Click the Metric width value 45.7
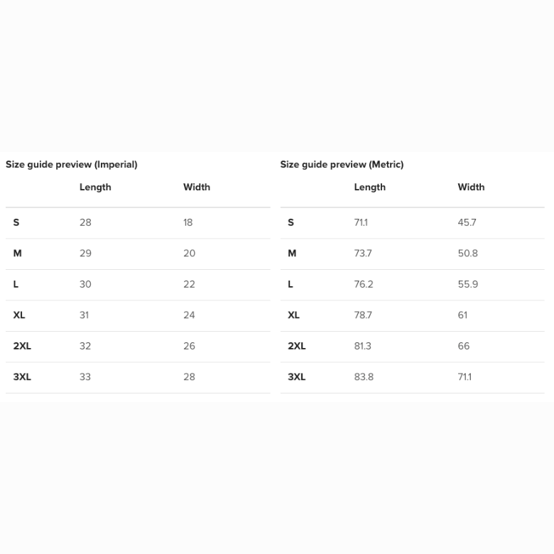554x554 pixels. point(467,222)
